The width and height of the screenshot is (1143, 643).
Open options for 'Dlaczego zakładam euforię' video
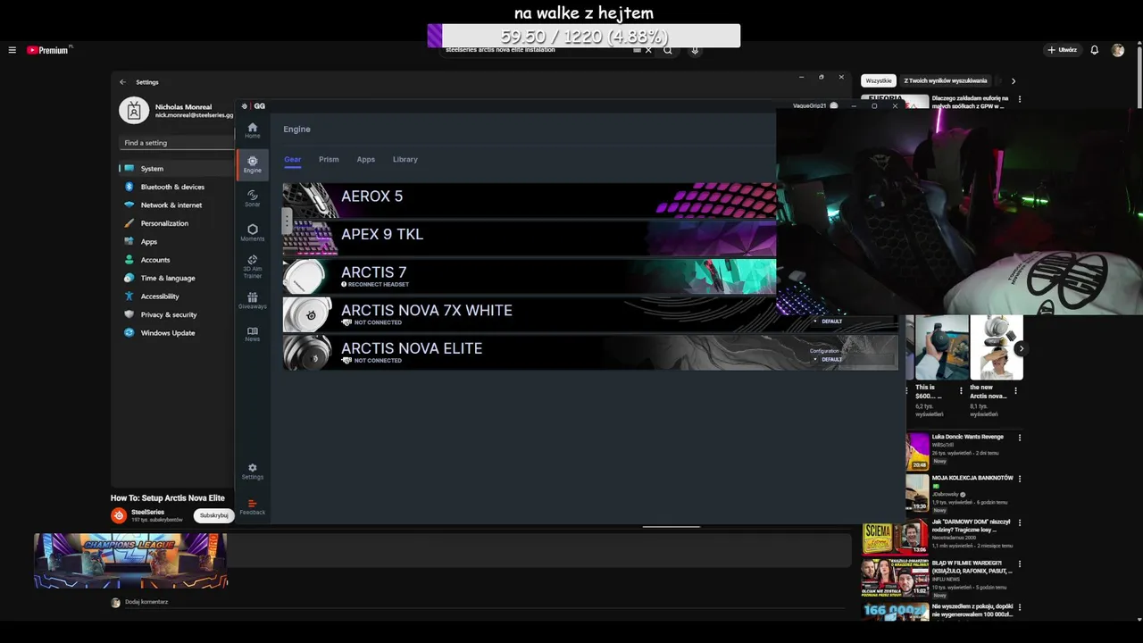(1020, 99)
